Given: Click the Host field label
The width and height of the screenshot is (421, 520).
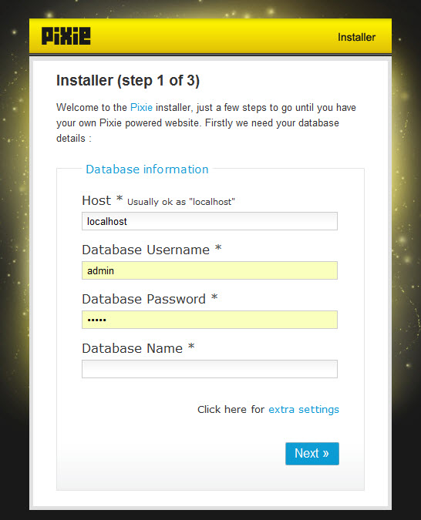Looking at the screenshot, I should (96, 200).
